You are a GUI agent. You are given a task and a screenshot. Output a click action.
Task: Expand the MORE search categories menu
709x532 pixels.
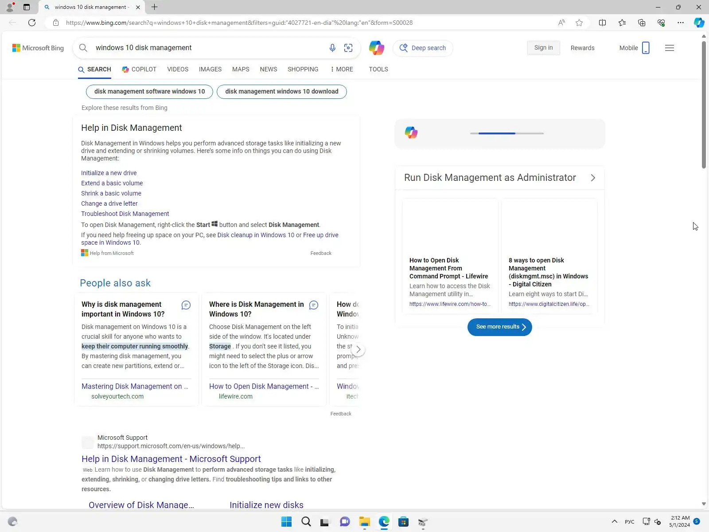click(x=342, y=69)
